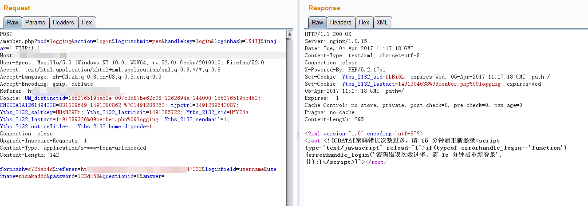Click the POST method line
This screenshot has width=588, height=206.
[6, 34]
